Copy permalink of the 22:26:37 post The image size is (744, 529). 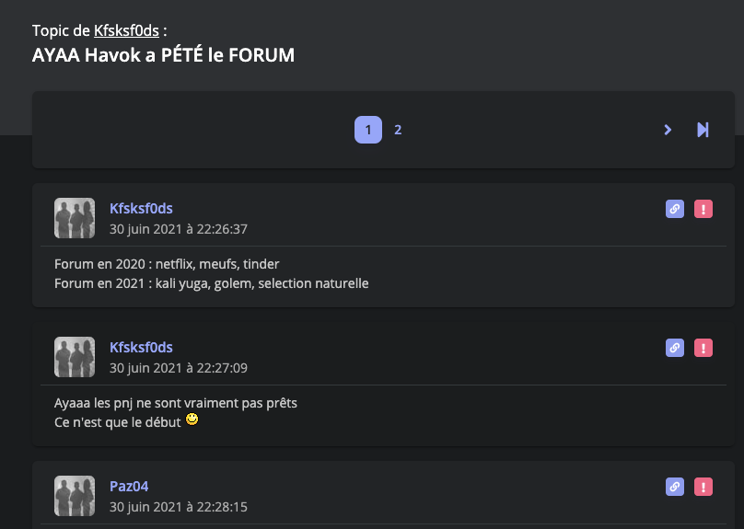coord(675,210)
